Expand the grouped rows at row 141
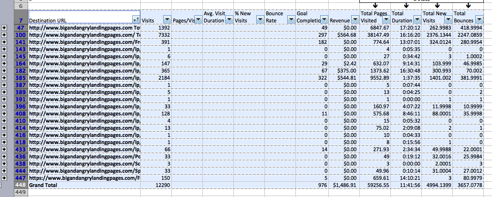The image size is (492, 197). 4,42
